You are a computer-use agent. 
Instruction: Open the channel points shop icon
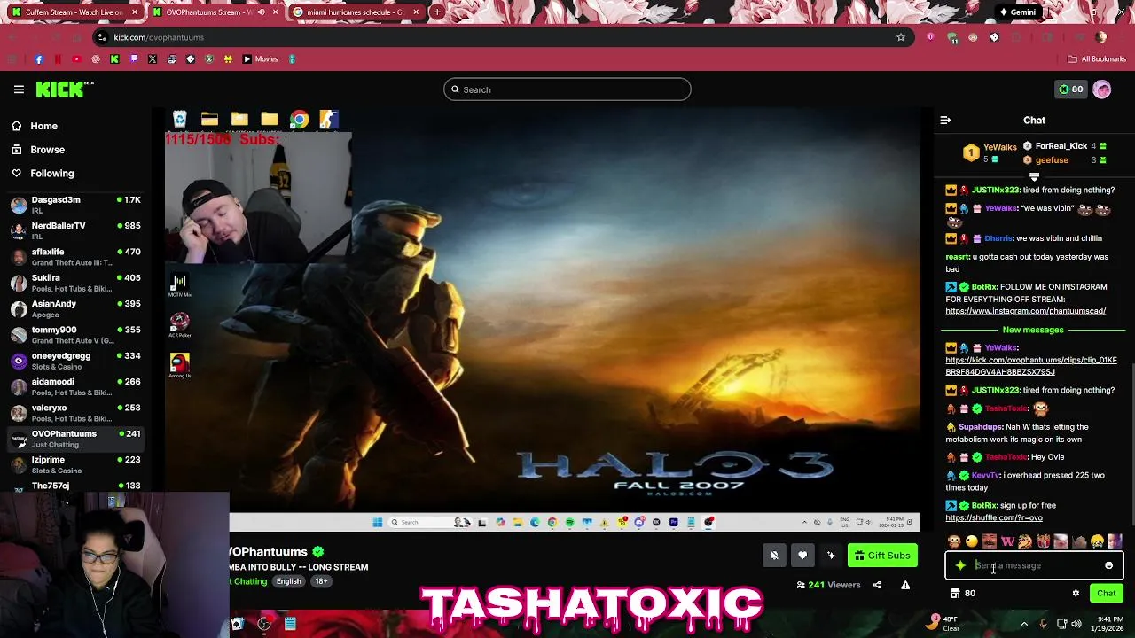pyautogui.click(x=955, y=594)
